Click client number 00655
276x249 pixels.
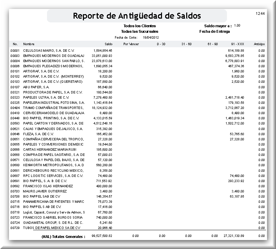pos(15,145)
